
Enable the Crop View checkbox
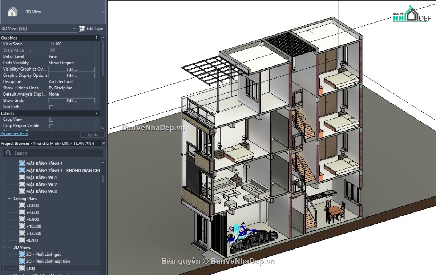(x=51, y=120)
